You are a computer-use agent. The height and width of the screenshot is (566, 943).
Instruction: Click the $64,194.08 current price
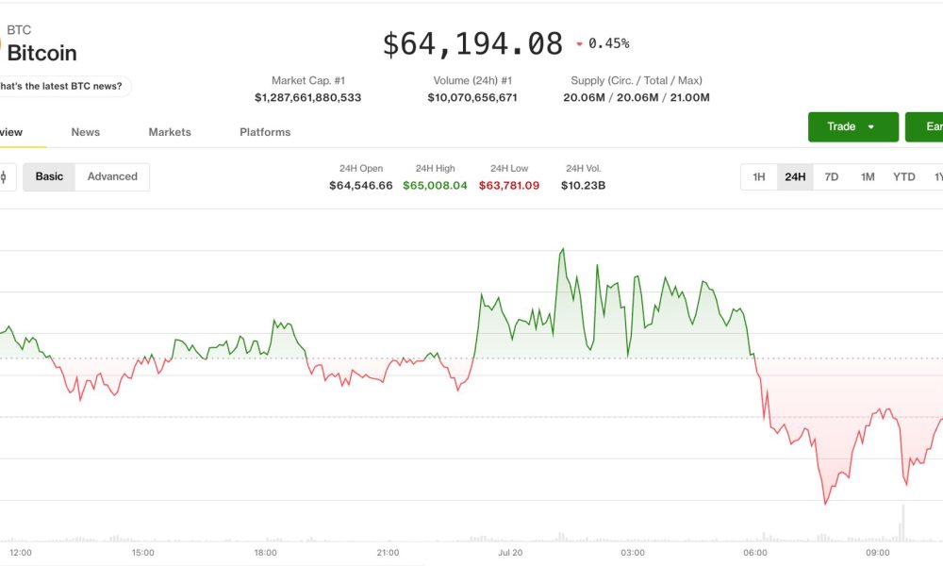tap(472, 44)
